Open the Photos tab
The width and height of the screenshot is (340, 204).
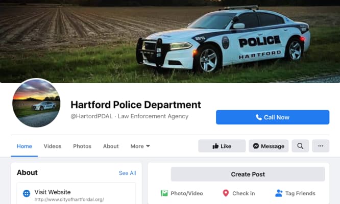pyautogui.click(x=82, y=146)
